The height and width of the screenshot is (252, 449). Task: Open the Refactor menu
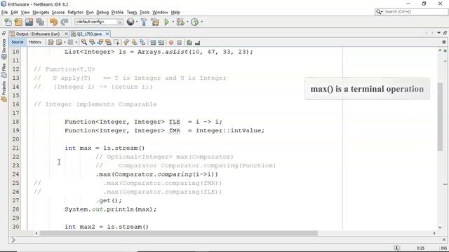tap(75, 13)
